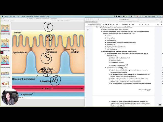Click the battery icon in the menu bar

click(146, 16)
